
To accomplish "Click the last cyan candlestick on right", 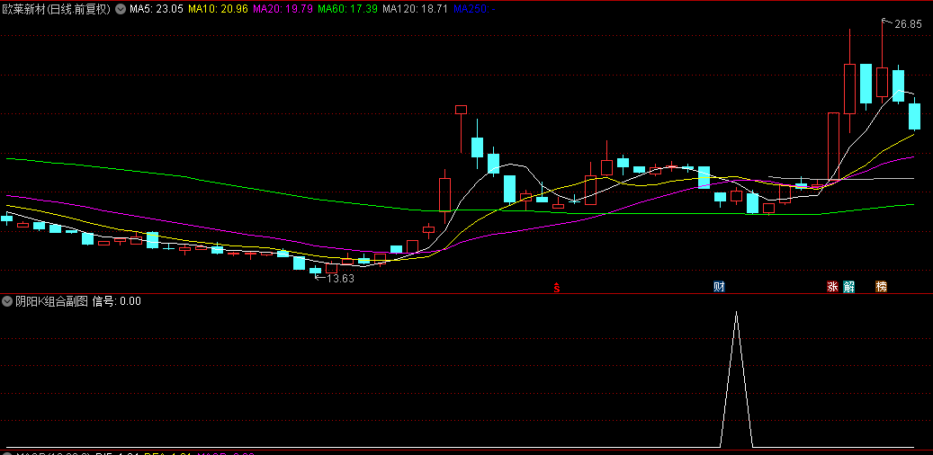I will [x=914, y=116].
